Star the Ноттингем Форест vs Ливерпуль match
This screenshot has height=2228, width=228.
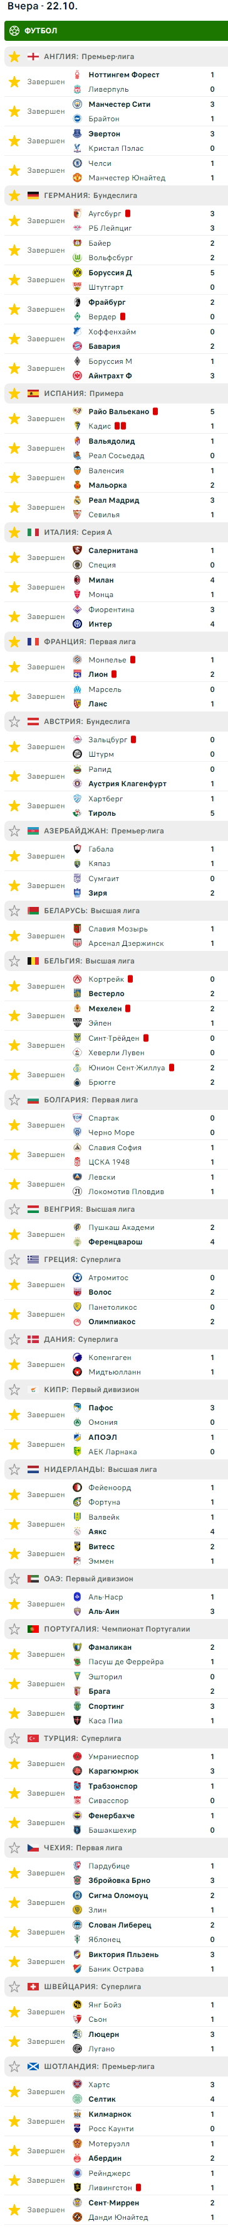click(x=14, y=82)
